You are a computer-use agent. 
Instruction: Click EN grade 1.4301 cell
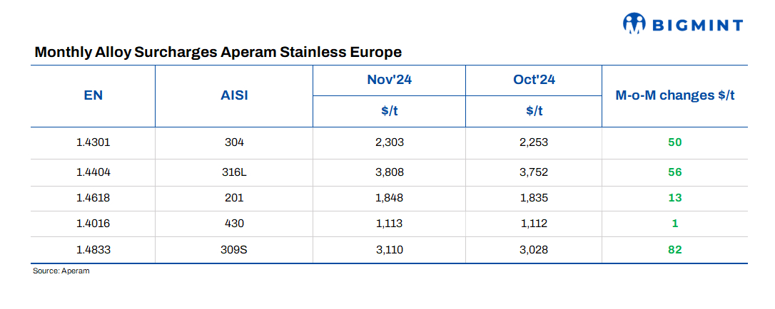pos(93,142)
